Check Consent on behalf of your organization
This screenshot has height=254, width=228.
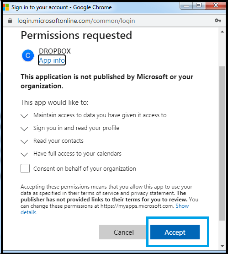click(x=25, y=168)
